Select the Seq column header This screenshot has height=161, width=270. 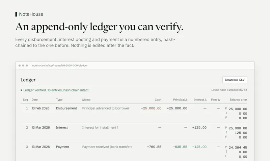(x=25, y=99)
